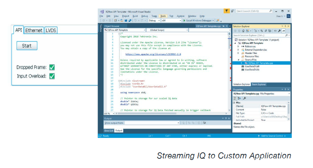Image resolution: width=313 pixels, height=168 pixels.
Task: Switch to the Ethernet tab
Action: point(34,30)
